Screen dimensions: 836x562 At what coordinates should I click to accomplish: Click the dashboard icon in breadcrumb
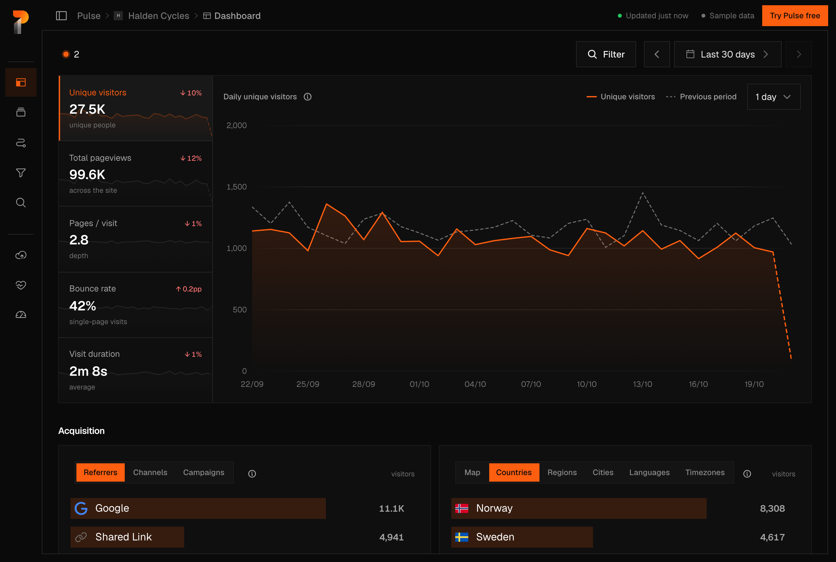[x=207, y=16]
